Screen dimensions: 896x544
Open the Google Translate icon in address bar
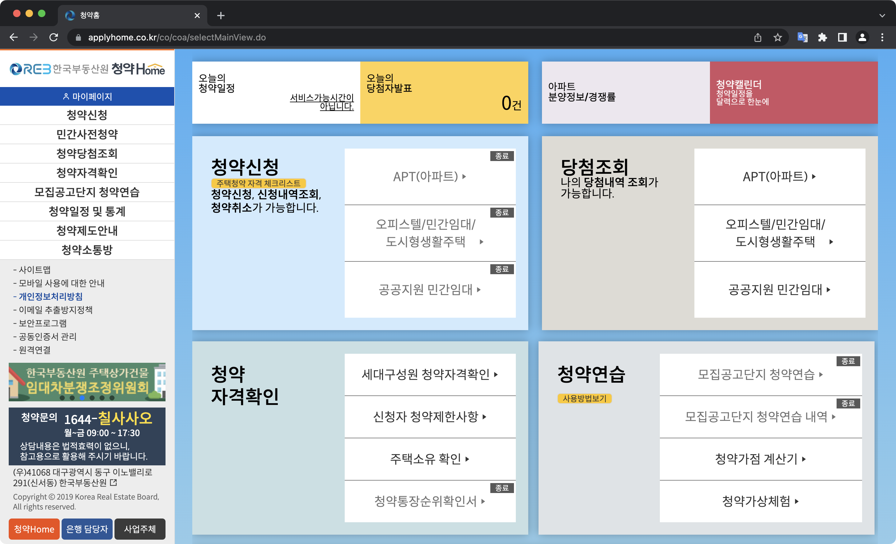(x=803, y=37)
